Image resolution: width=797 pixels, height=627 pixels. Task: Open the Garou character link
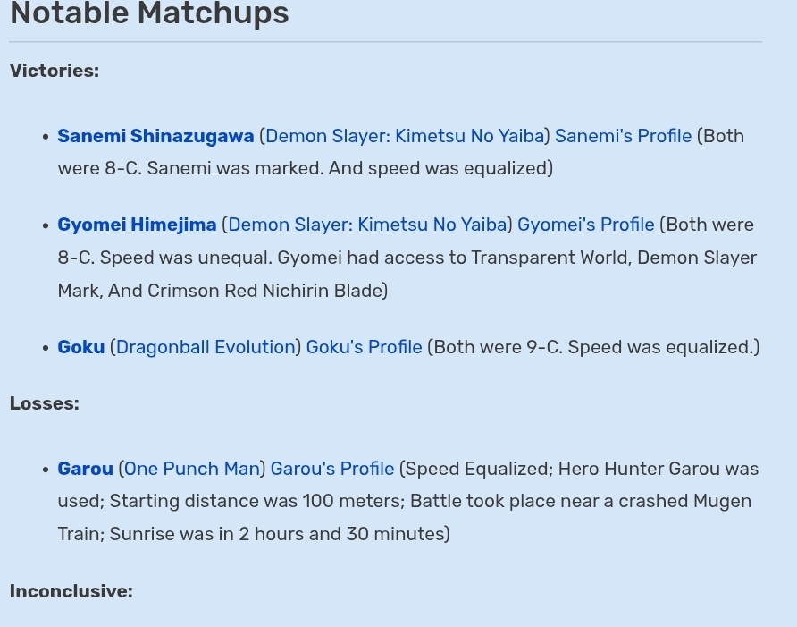click(86, 469)
